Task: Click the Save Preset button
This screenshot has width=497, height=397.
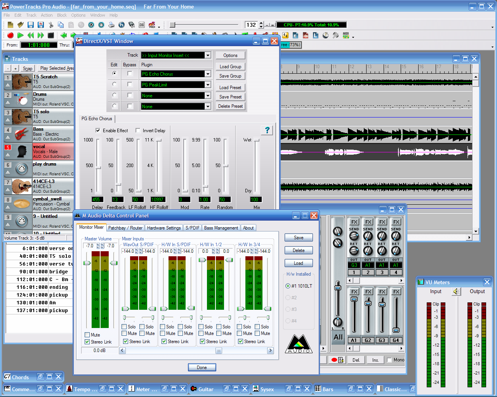Action: pyautogui.click(x=230, y=97)
